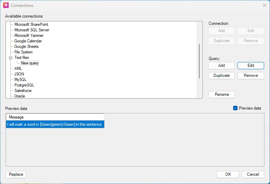Screen dimensions: 270x184
Task: Uncheck the Preview data checkbox
Action: (x=235, y=108)
